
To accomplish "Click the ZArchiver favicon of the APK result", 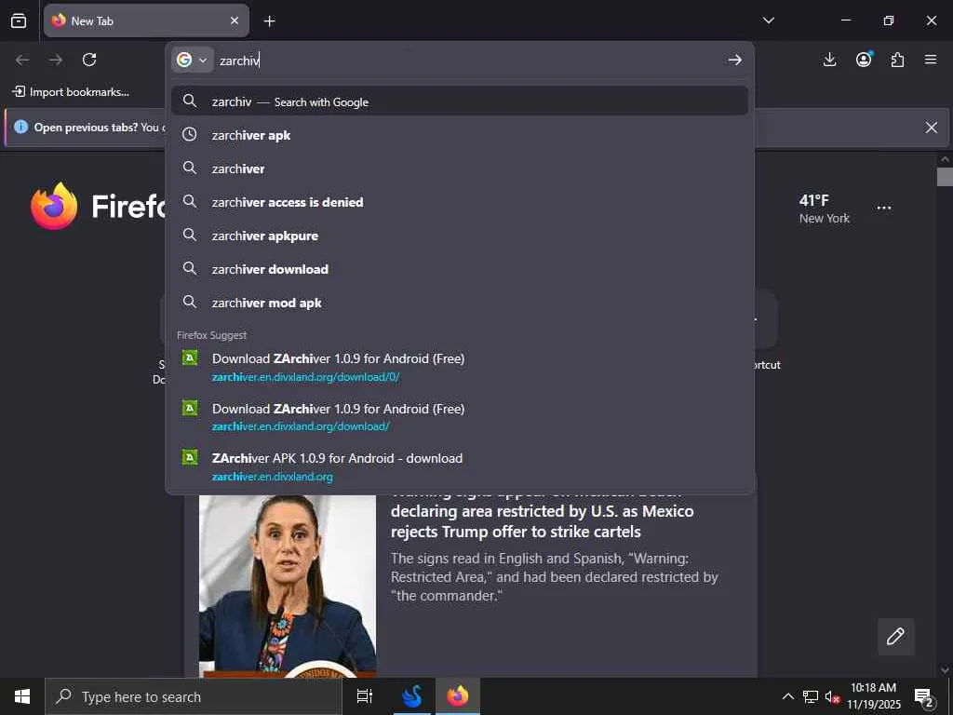I will 190,457.
